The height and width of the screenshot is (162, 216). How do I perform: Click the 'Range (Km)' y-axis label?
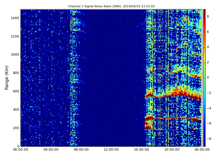[6, 78]
